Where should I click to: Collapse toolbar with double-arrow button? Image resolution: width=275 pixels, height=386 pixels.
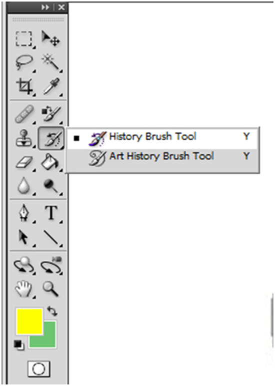(x=45, y=7)
